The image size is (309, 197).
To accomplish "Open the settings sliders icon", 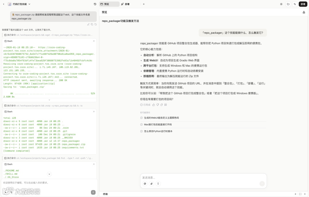I will click(x=295, y=4).
